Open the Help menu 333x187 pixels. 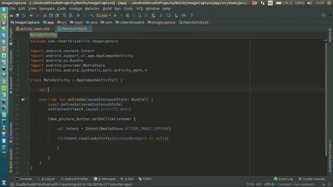166,8
